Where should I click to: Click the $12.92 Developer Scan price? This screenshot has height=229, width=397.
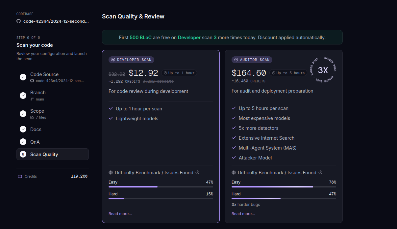(x=143, y=73)
